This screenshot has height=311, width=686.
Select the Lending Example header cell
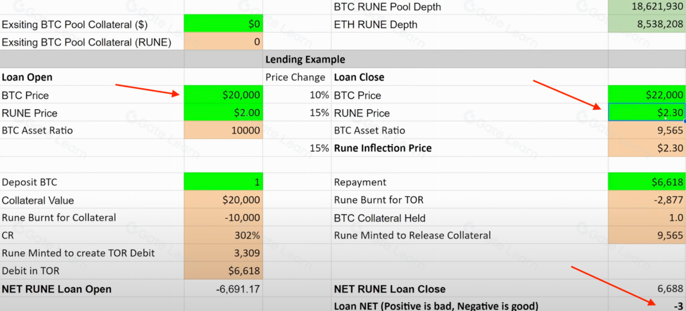pyautogui.click(x=305, y=60)
